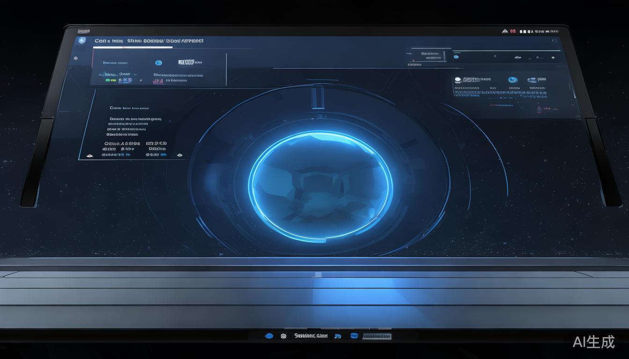
Task: Click the warning triangle icon in top status bar
Action: point(505,31)
